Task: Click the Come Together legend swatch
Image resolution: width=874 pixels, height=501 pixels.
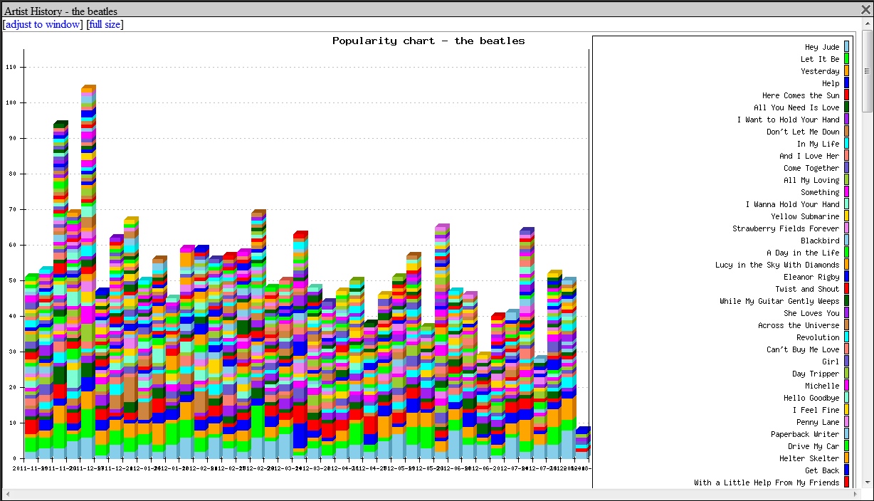Action: 846,168
